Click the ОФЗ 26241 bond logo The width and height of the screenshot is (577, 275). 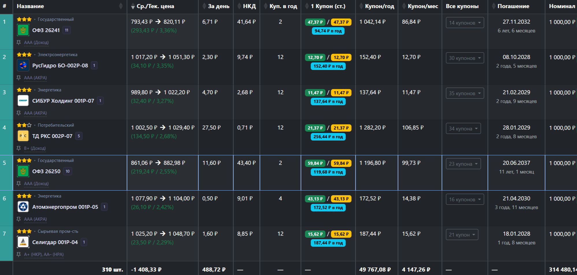click(23, 30)
